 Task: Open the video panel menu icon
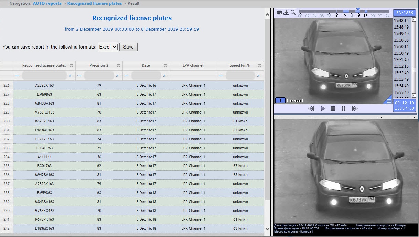click(x=389, y=101)
